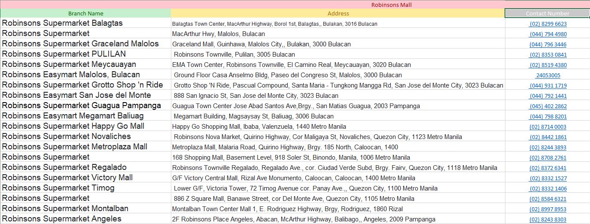Open phone link (02) 8243 8303
The image size is (590, 224).
click(548, 220)
